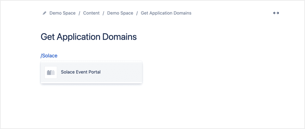Go to the Content breadcrumb link
The height and width of the screenshot is (129, 305).
91,13
